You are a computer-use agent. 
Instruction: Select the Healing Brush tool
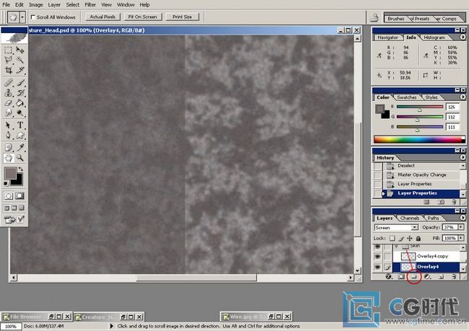(8, 82)
